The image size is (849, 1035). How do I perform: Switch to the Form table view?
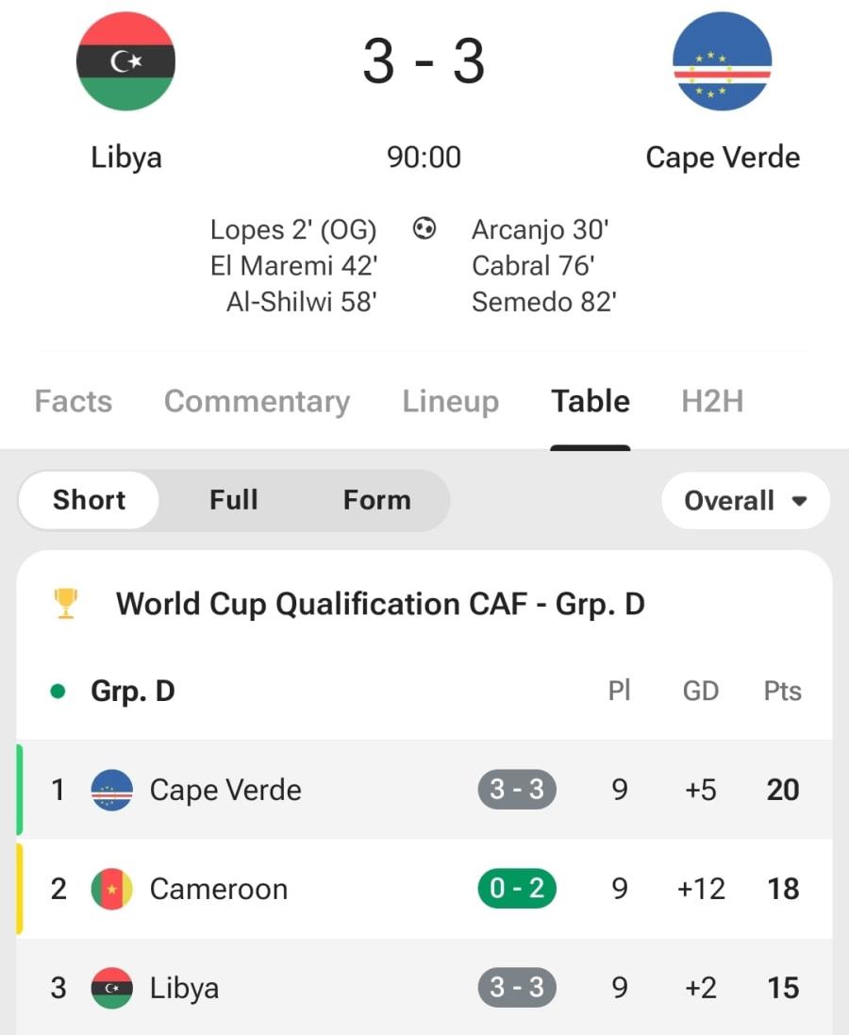376,500
